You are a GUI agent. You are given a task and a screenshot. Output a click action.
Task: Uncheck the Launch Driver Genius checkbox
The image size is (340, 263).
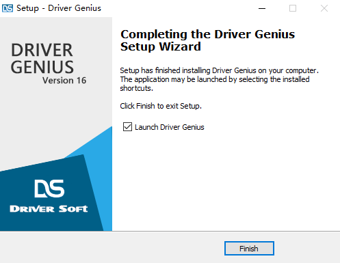click(x=127, y=127)
